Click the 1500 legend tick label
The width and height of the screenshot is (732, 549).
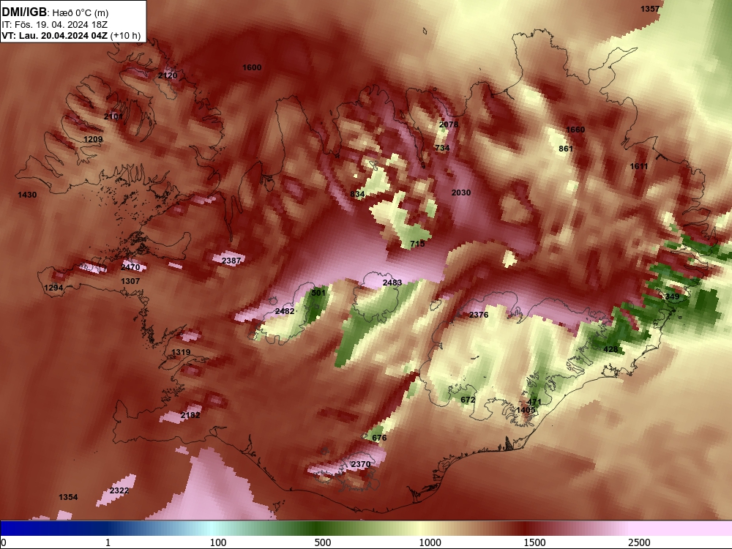534,542
